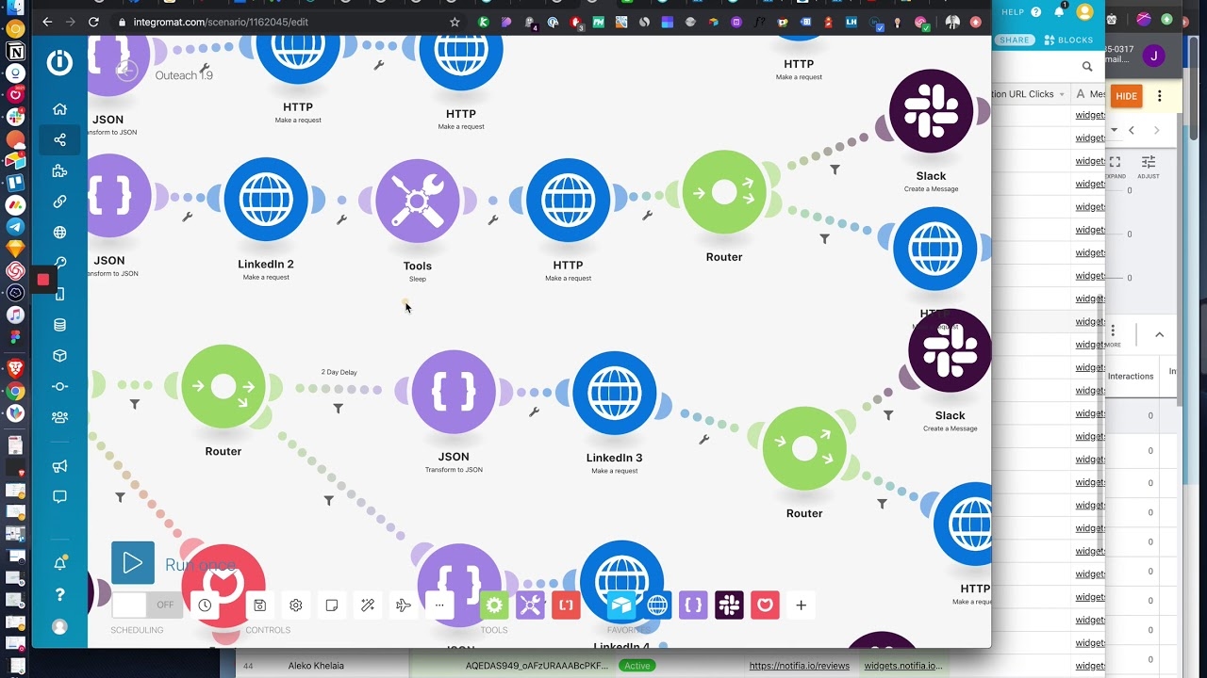Screen dimensions: 1207x678
Task: Click the right navigation chevron arrow
Action: (1156, 130)
